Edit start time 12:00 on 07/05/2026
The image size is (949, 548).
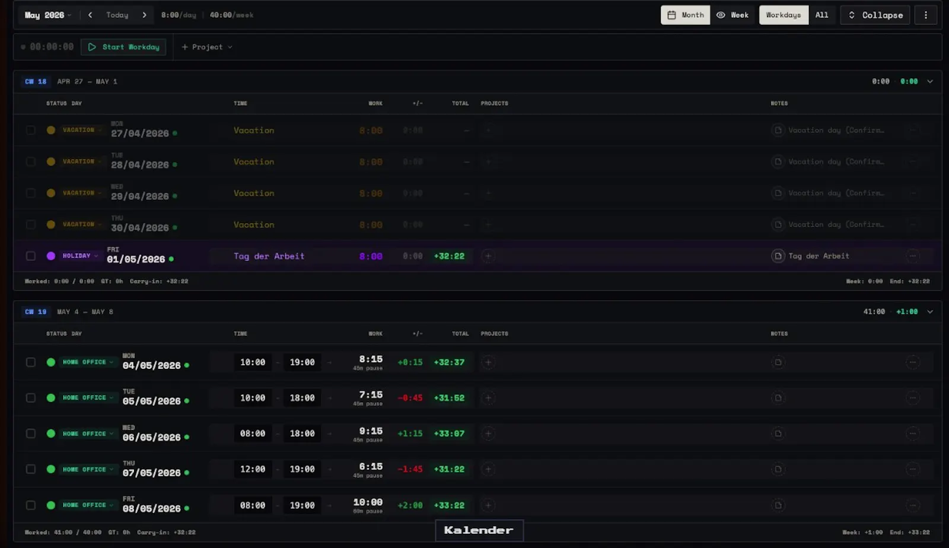(x=253, y=469)
